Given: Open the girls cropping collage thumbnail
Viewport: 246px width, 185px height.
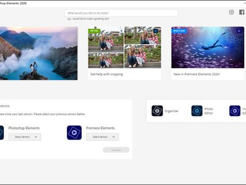Looking at the screenshot, I should coord(125,47).
